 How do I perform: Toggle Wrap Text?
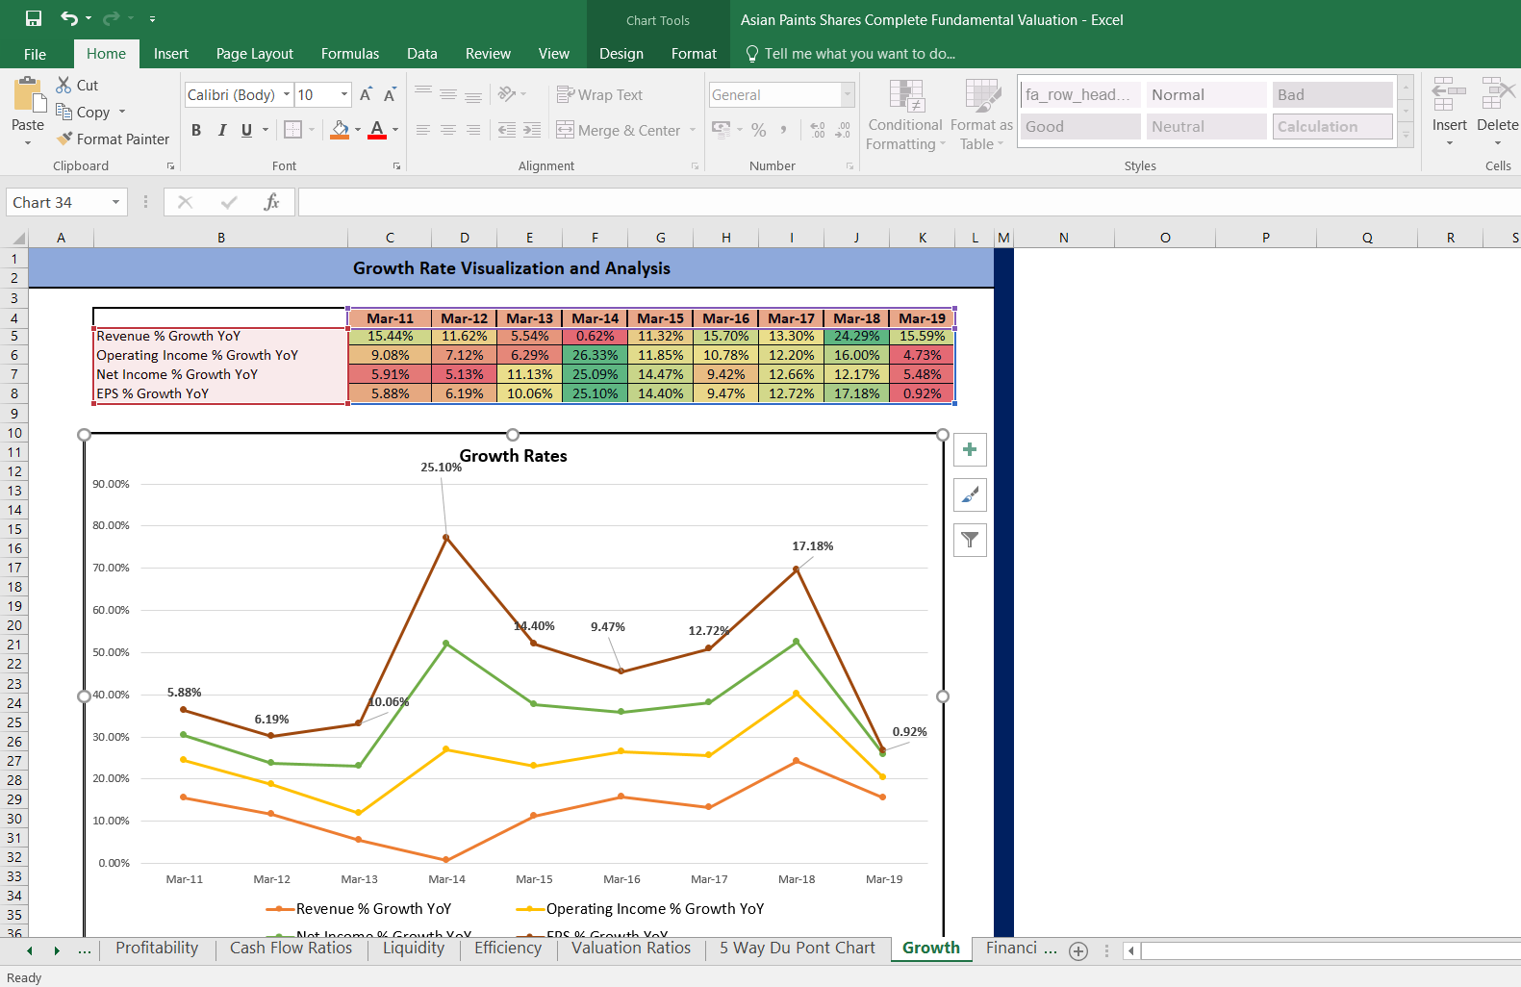point(599,94)
